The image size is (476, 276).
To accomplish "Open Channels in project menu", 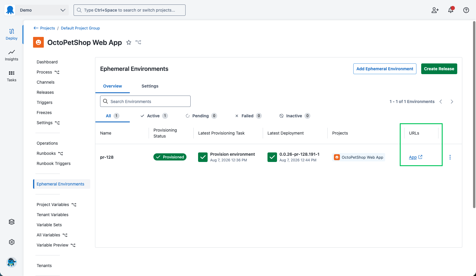I will [x=46, y=82].
